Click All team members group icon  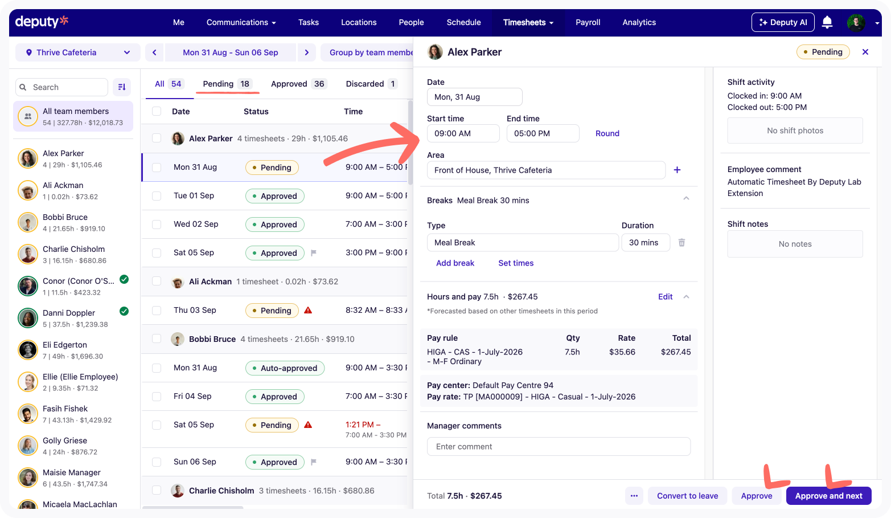click(x=28, y=116)
